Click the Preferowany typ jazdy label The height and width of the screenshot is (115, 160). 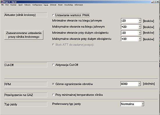tap(67, 104)
